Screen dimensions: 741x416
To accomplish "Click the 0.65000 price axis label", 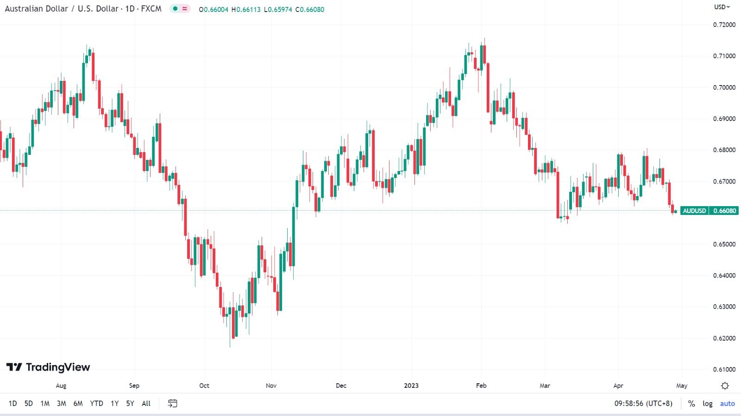I will coord(724,244).
